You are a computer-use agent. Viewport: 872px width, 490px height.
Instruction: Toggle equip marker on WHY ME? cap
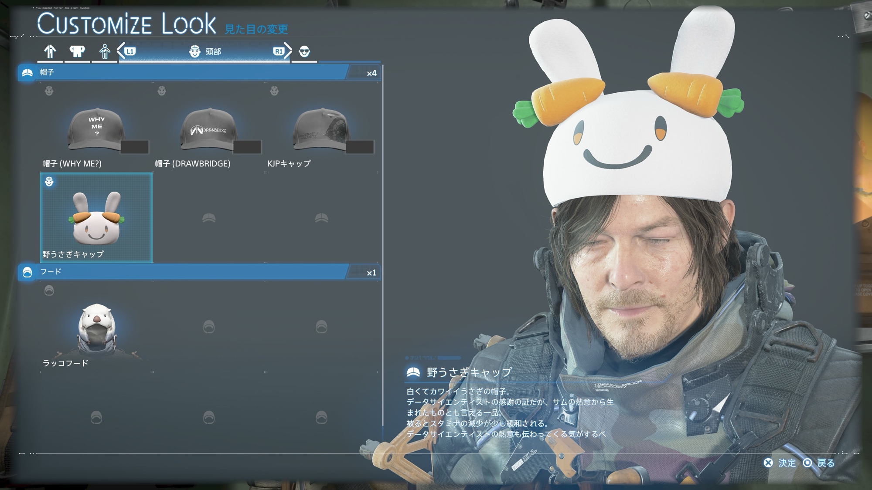point(49,91)
